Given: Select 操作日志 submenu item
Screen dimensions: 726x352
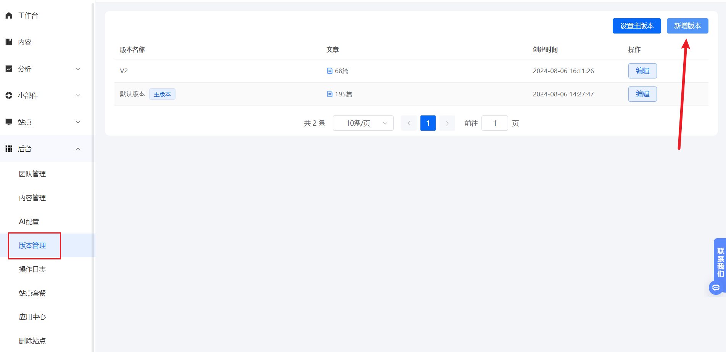Looking at the screenshot, I should [32, 269].
